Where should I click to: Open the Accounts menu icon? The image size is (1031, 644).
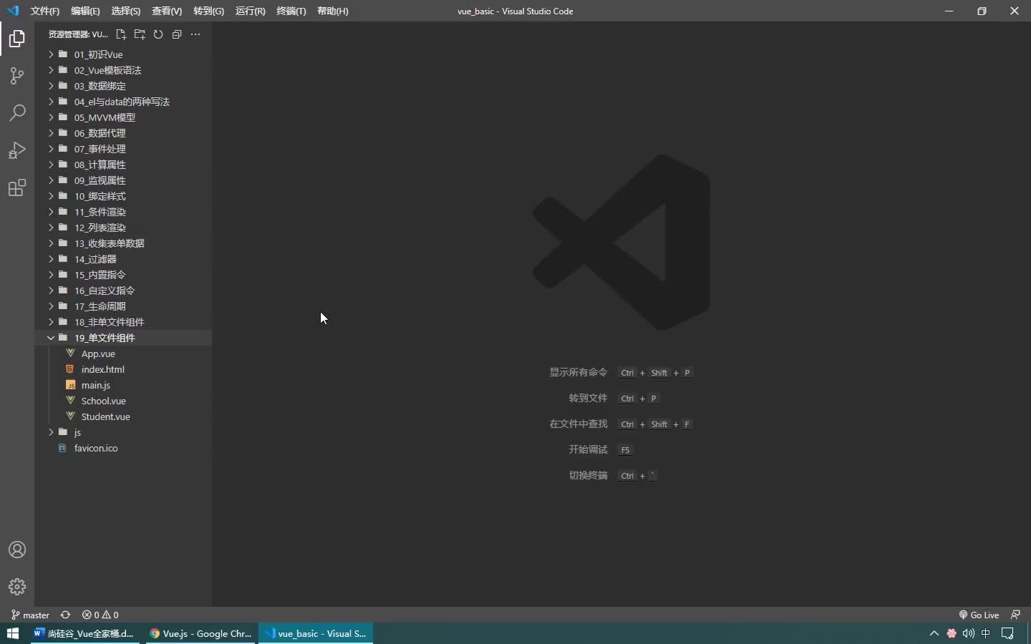(x=17, y=550)
